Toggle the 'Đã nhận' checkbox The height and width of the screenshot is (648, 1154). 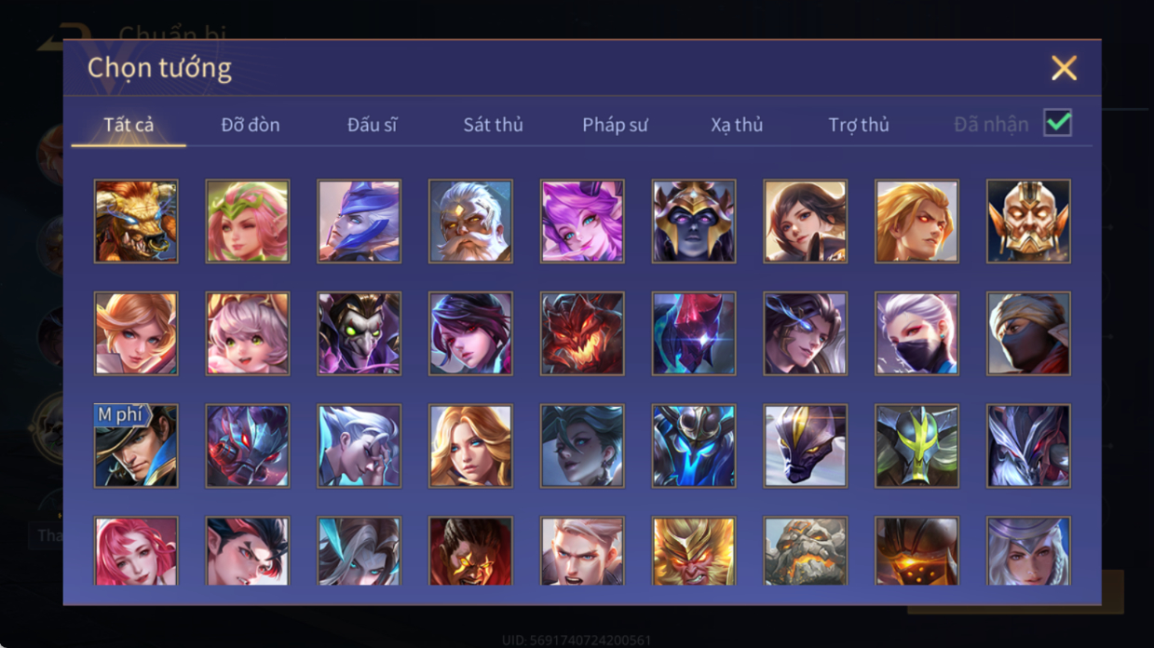[x=1057, y=123]
